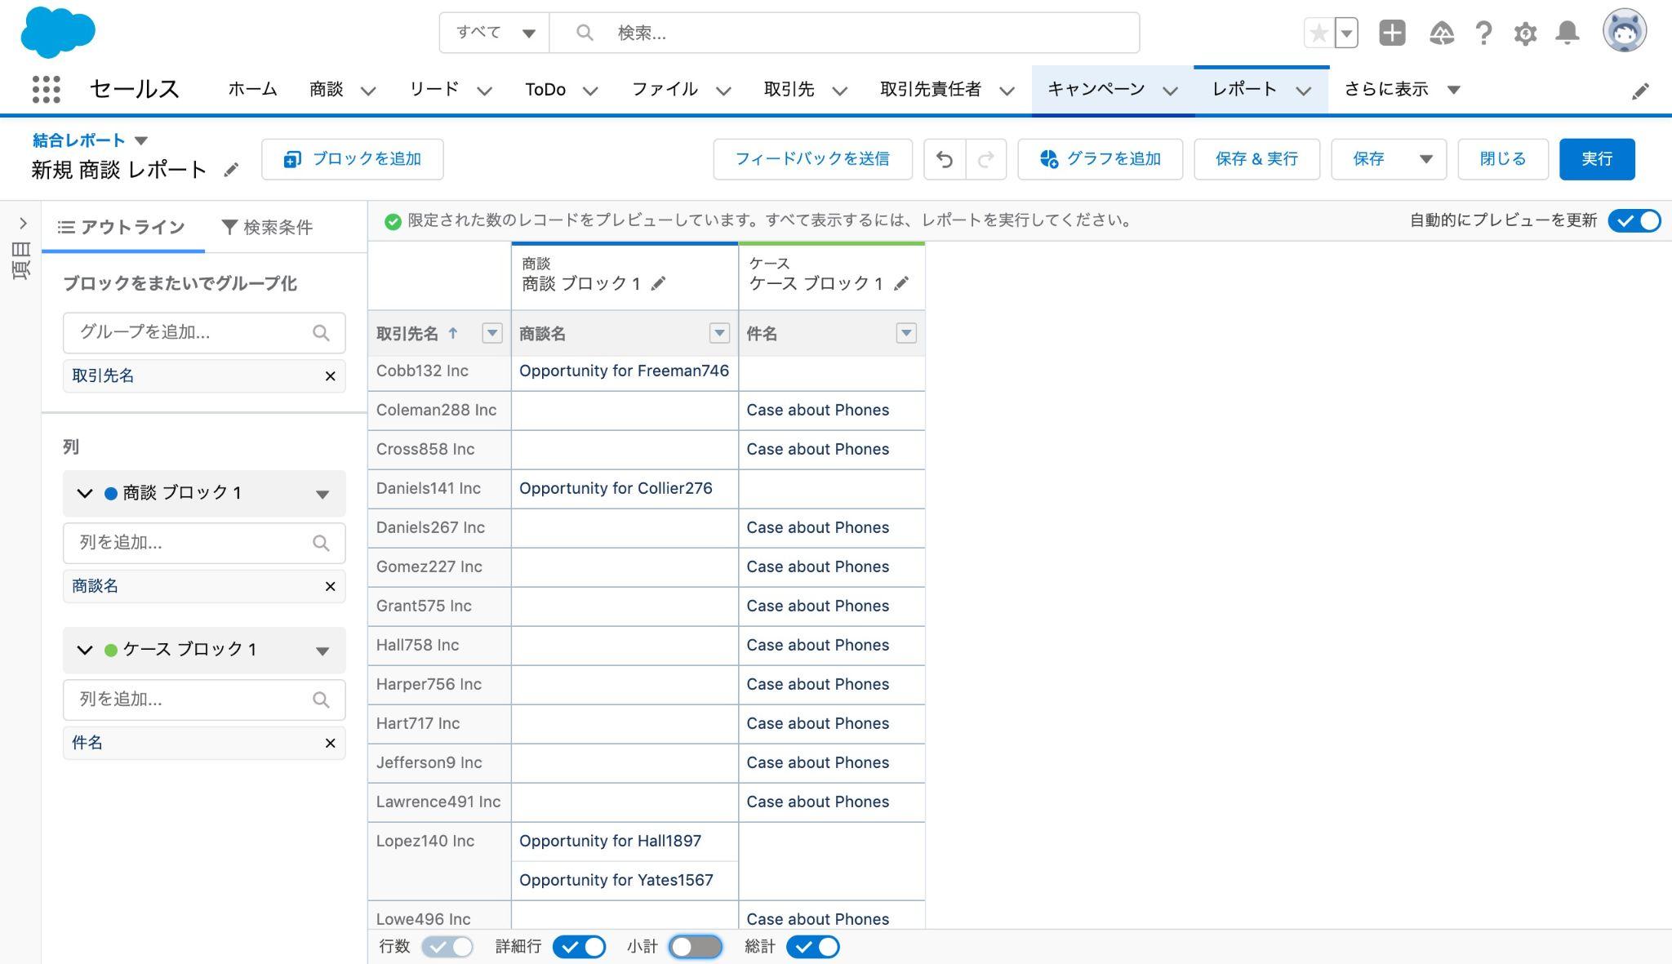Remove 取引先名 group with its X icon
The height and width of the screenshot is (964, 1672).
pyautogui.click(x=330, y=376)
